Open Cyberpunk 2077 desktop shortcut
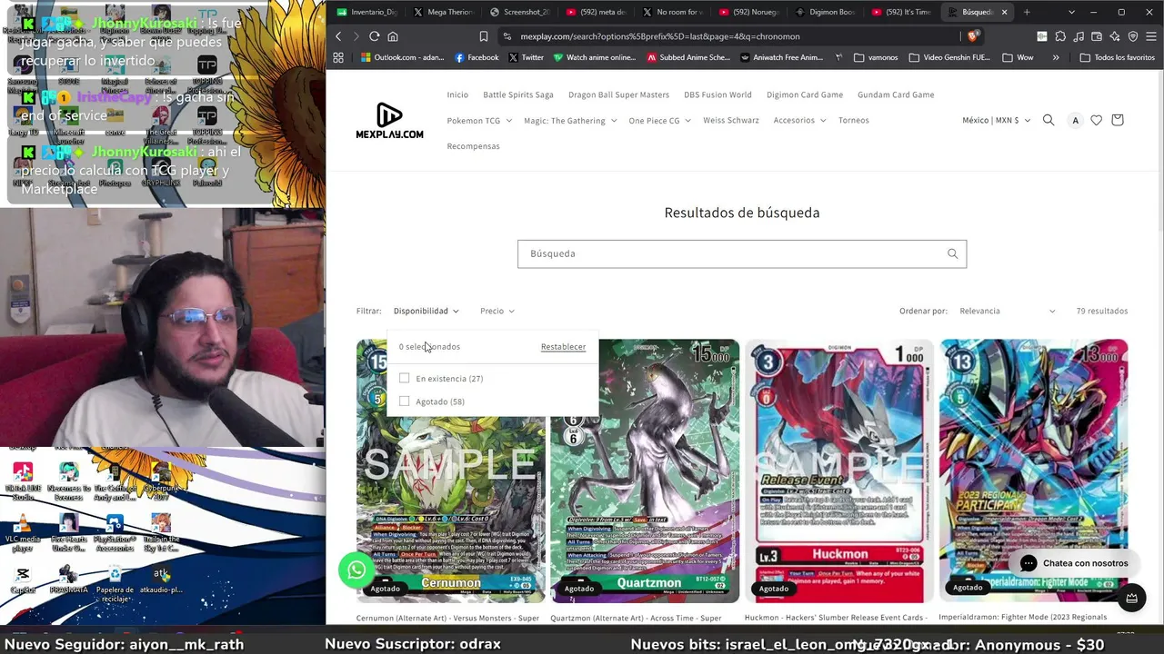This screenshot has width=1164, height=654. [161, 481]
